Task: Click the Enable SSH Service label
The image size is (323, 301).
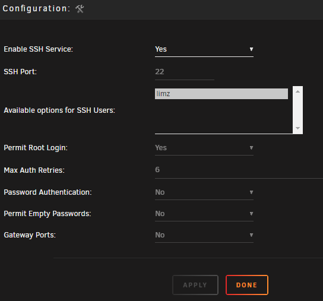Action: [39, 49]
